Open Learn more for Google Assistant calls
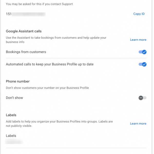154x154 pixels. coord(138,40)
